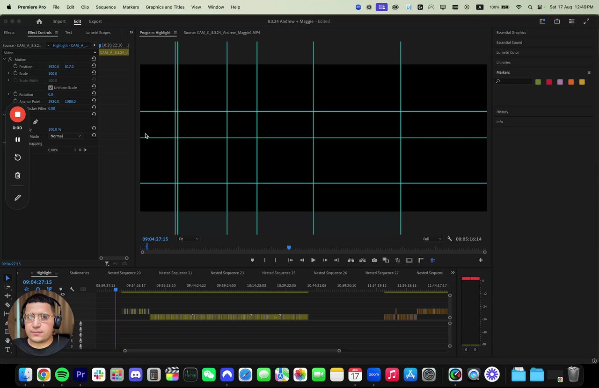
Task: Expand the Scale property
Action: (x=8, y=73)
